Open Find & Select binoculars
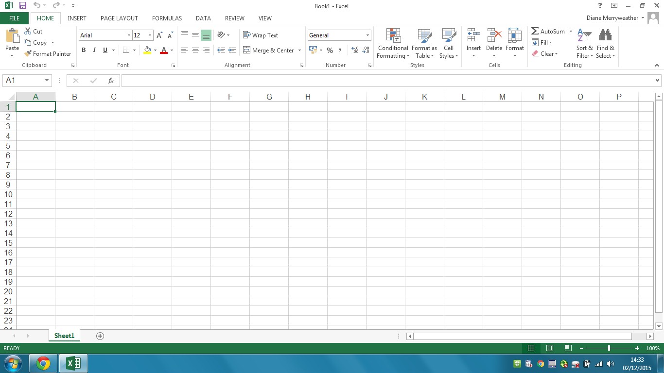Image resolution: width=664 pixels, height=373 pixels. click(606, 43)
